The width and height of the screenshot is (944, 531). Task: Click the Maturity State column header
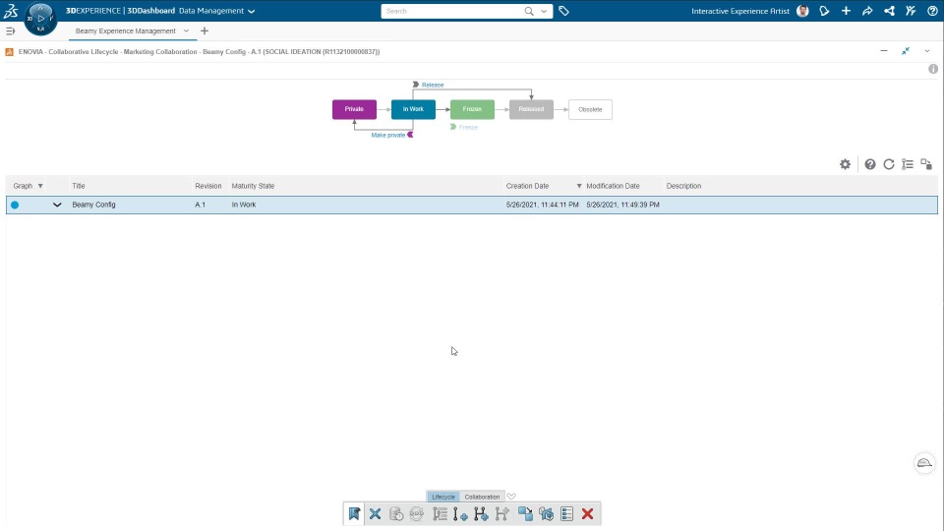pos(253,186)
